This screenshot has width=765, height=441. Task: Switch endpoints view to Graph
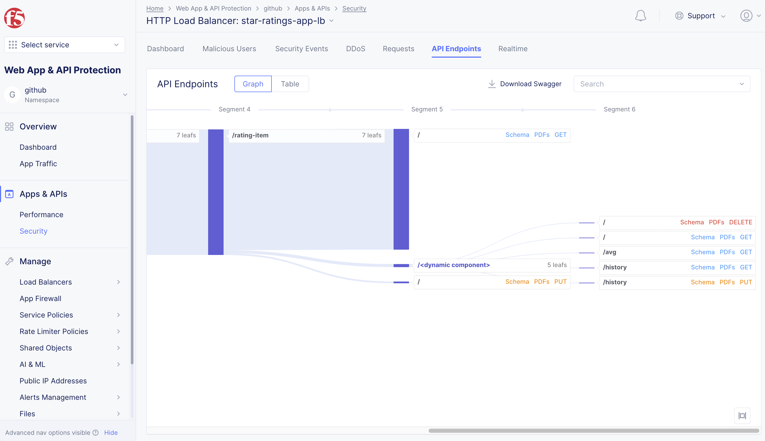(253, 84)
